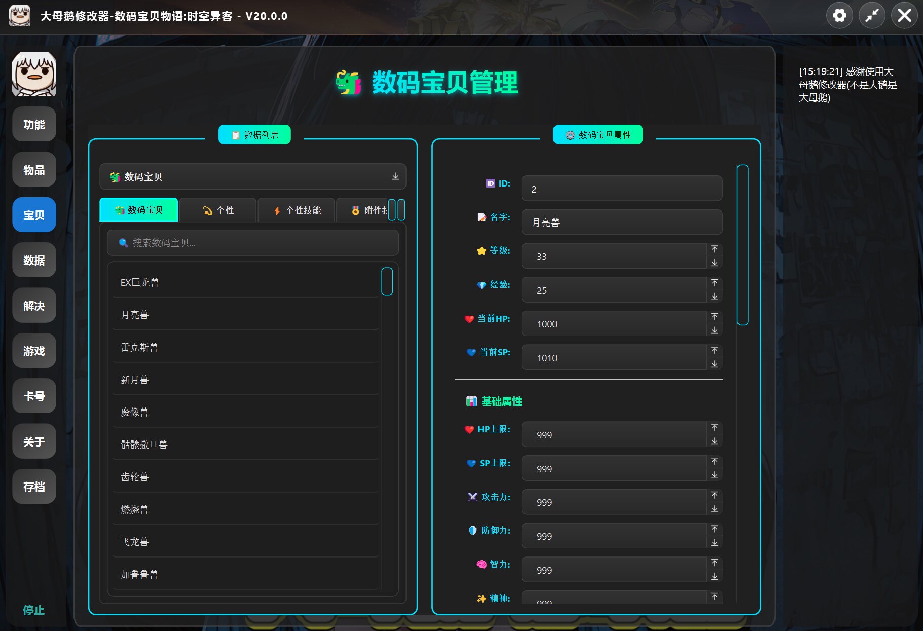923x631 pixels.
Task: Click the digimon list scrollbar thumb
Action: (387, 281)
